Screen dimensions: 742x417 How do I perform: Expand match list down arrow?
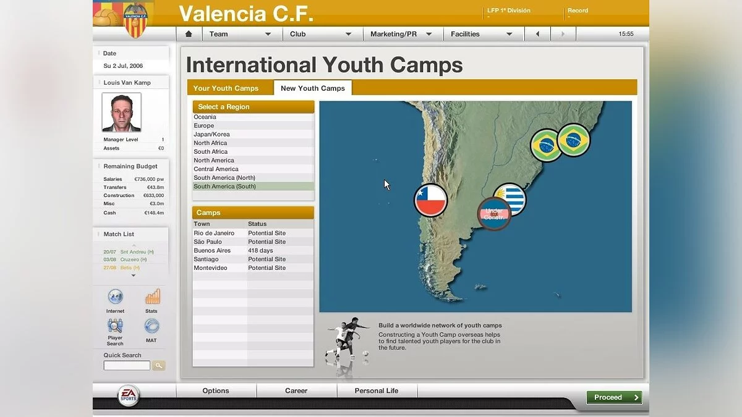134,276
